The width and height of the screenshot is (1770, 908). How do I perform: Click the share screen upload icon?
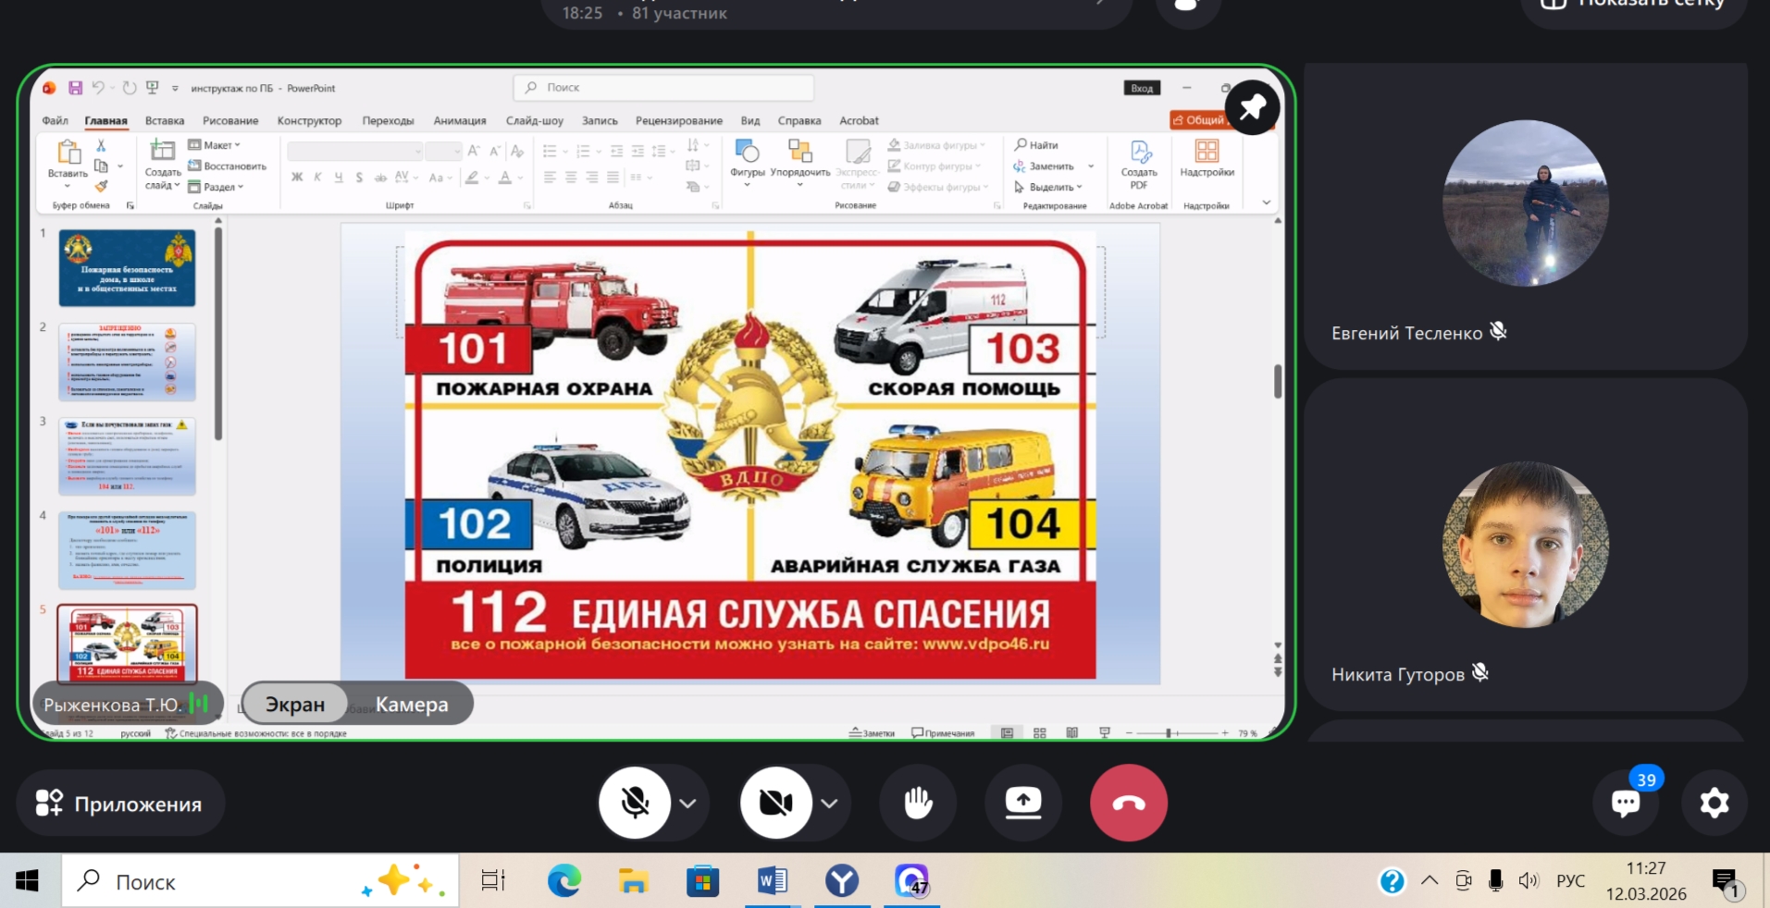coord(1022,803)
